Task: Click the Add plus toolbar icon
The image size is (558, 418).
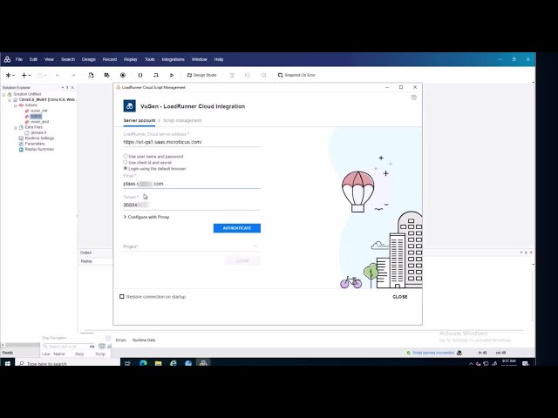Action: [x=24, y=75]
